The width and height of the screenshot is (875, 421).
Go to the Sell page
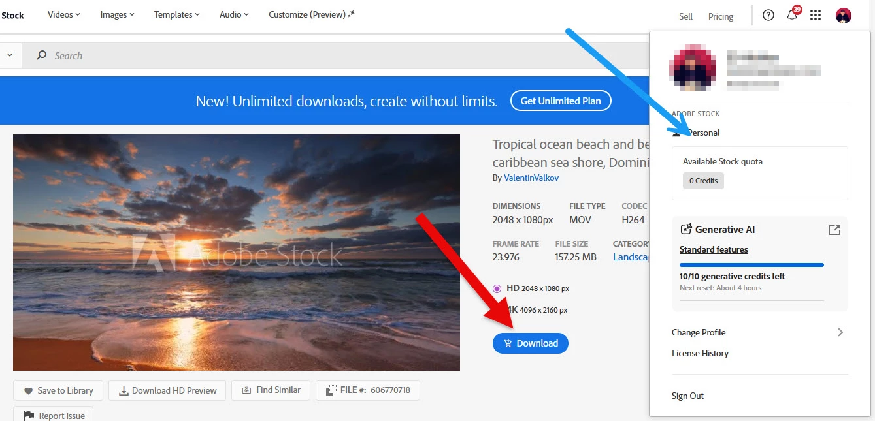pos(685,16)
